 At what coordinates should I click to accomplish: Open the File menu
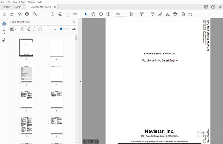tap(3, 2)
